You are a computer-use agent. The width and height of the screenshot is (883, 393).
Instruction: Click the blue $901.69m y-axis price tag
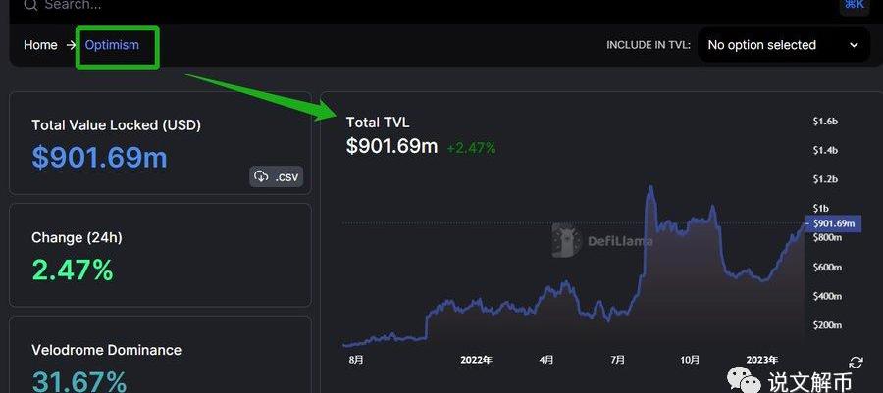[x=836, y=223]
